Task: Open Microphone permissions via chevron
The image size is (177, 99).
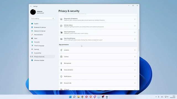Action: pyautogui.click(x=135, y=63)
